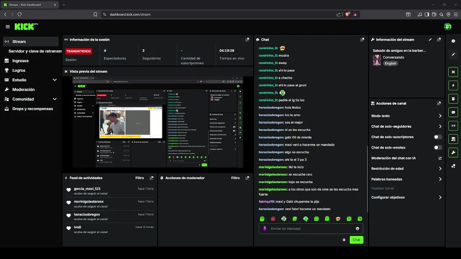461x259 pixels.
Task: Open Filtro in Acciones de moderador
Action: click(236, 178)
